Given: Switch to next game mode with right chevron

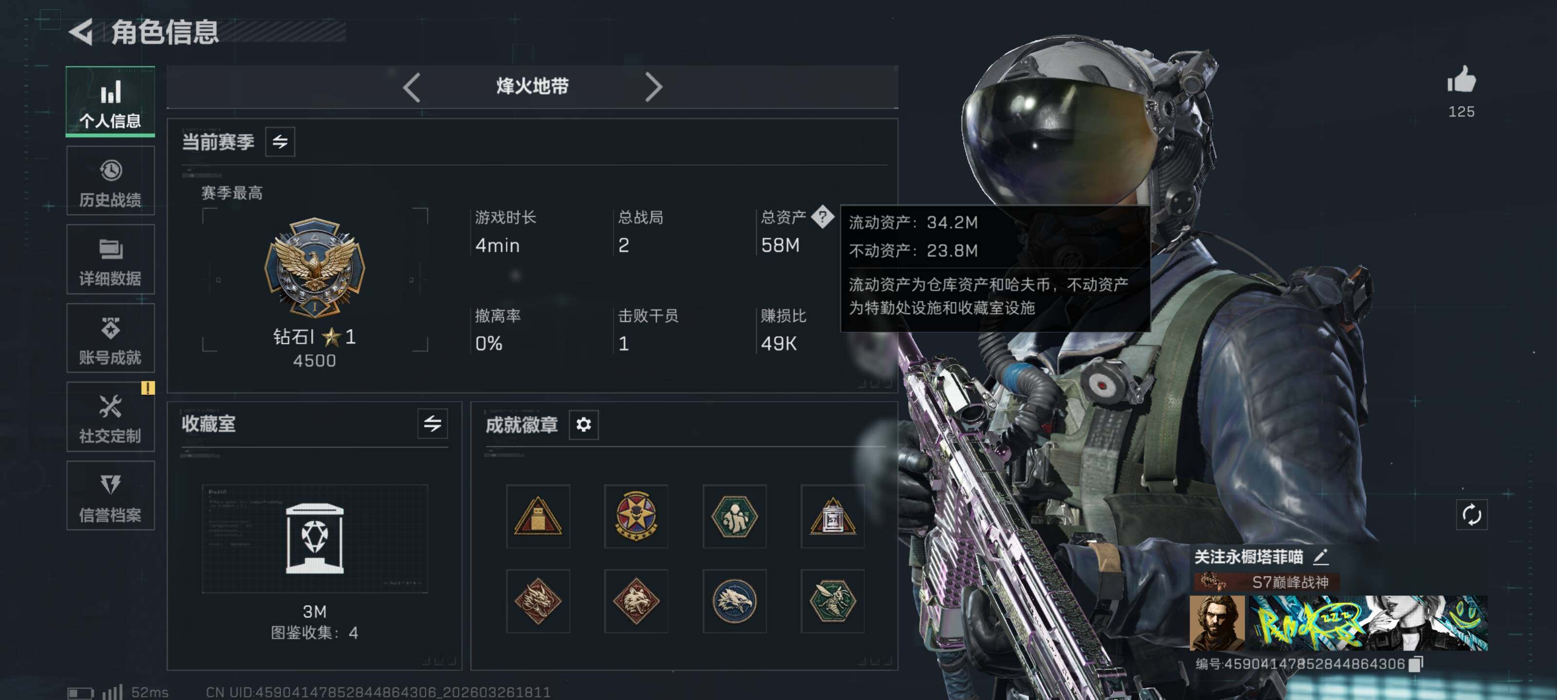Looking at the screenshot, I should point(653,87).
